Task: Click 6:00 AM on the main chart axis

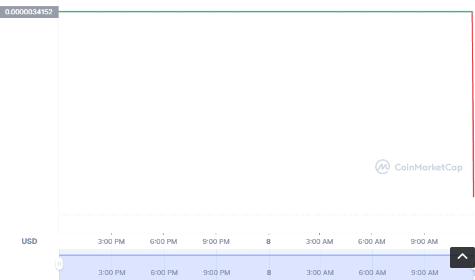Action: [x=372, y=241]
